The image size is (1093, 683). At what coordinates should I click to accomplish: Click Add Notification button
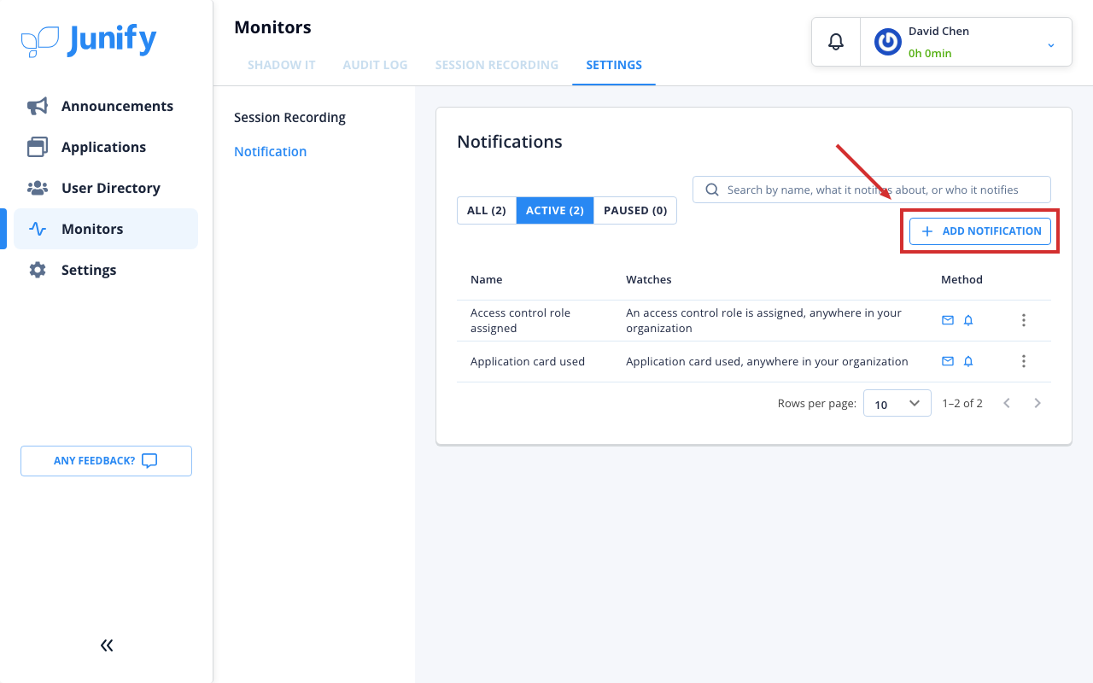(980, 231)
